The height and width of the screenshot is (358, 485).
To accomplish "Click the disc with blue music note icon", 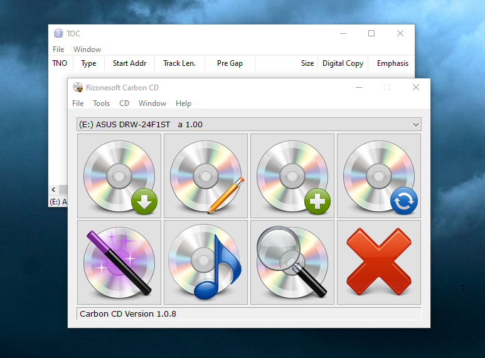I will (x=206, y=263).
